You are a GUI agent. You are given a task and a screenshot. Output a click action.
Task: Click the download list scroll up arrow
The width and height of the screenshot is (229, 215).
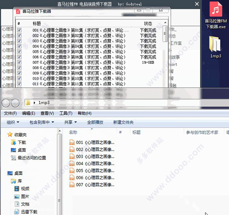tap(165, 23)
